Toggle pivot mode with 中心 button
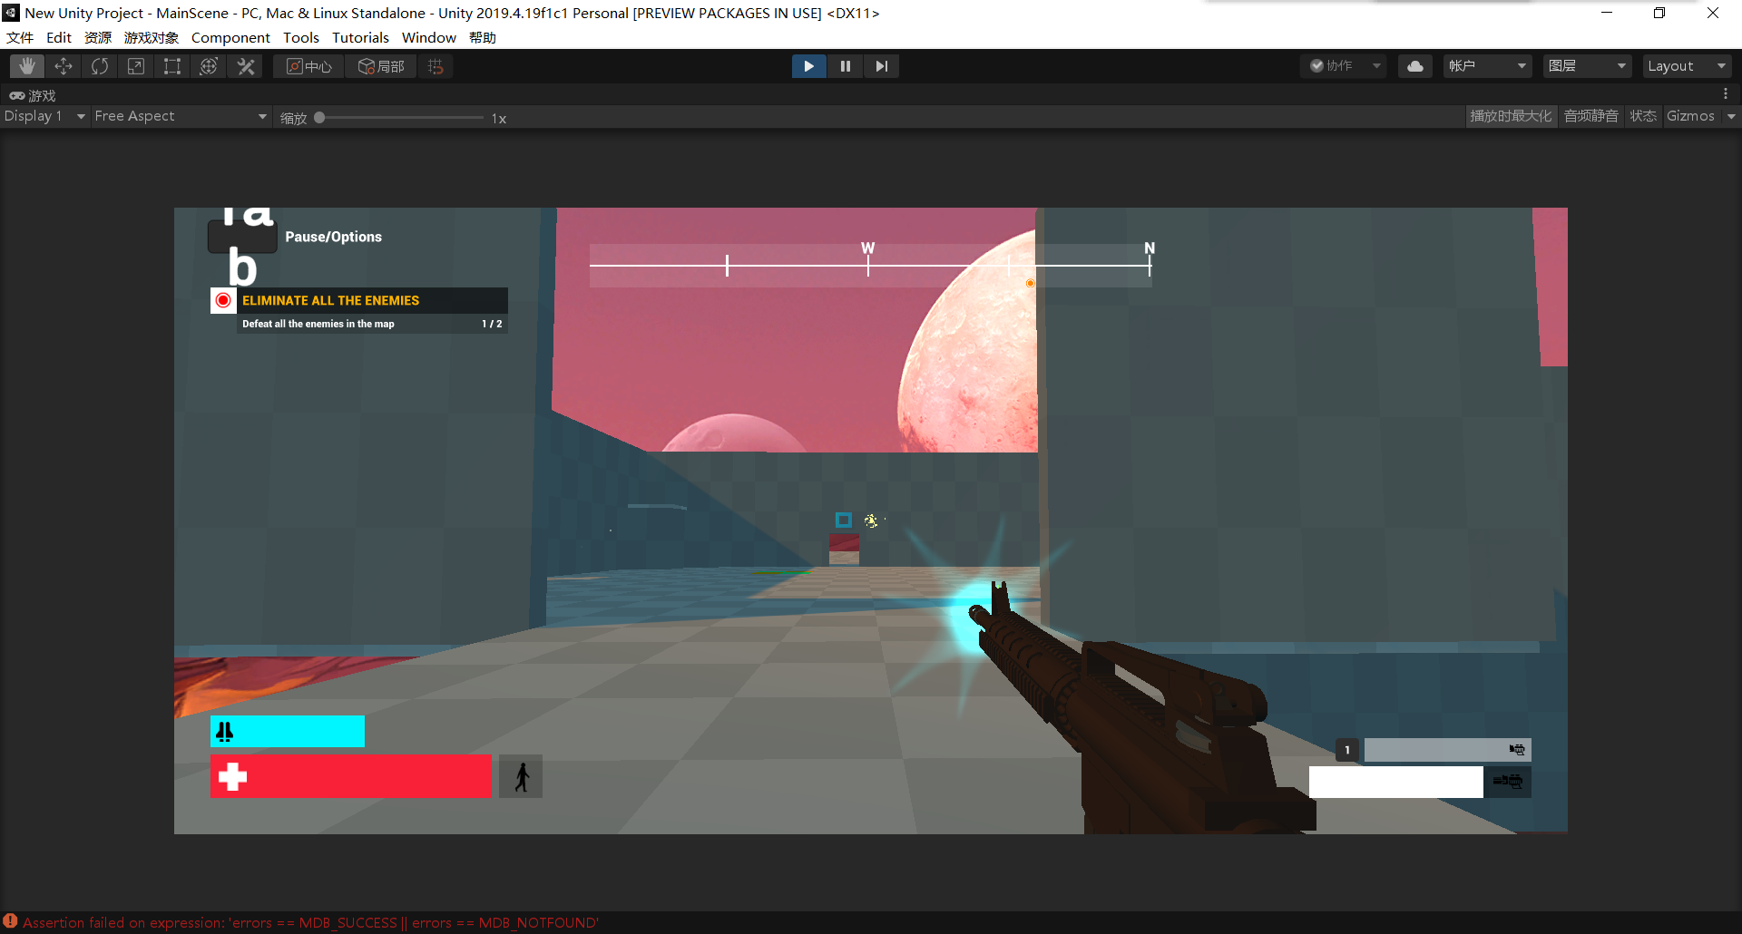1742x934 pixels. pyautogui.click(x=308, y=65)
